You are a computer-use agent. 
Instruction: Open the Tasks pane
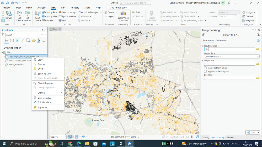63,20
